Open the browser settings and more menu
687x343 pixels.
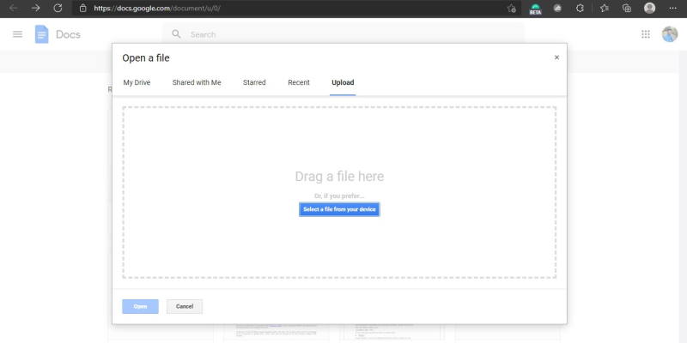pos(673,8)
